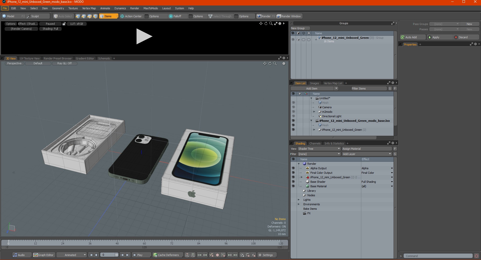Toggle visibility of Alpha Output layer
481x260 pixels.
point(293,168)
